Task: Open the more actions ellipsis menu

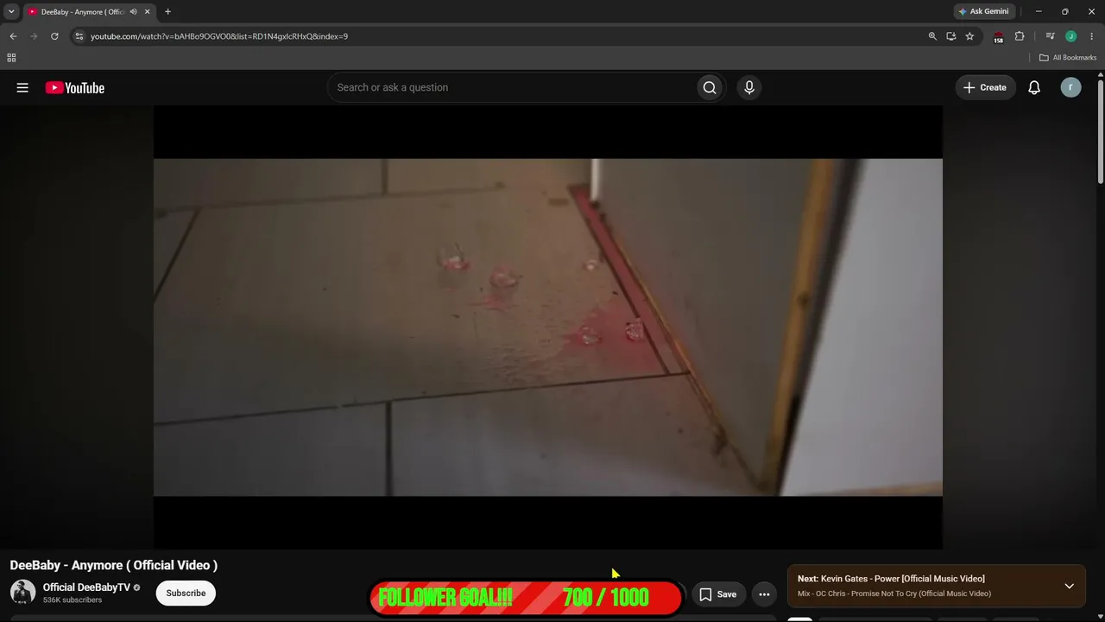Action: tap(764, 594)
